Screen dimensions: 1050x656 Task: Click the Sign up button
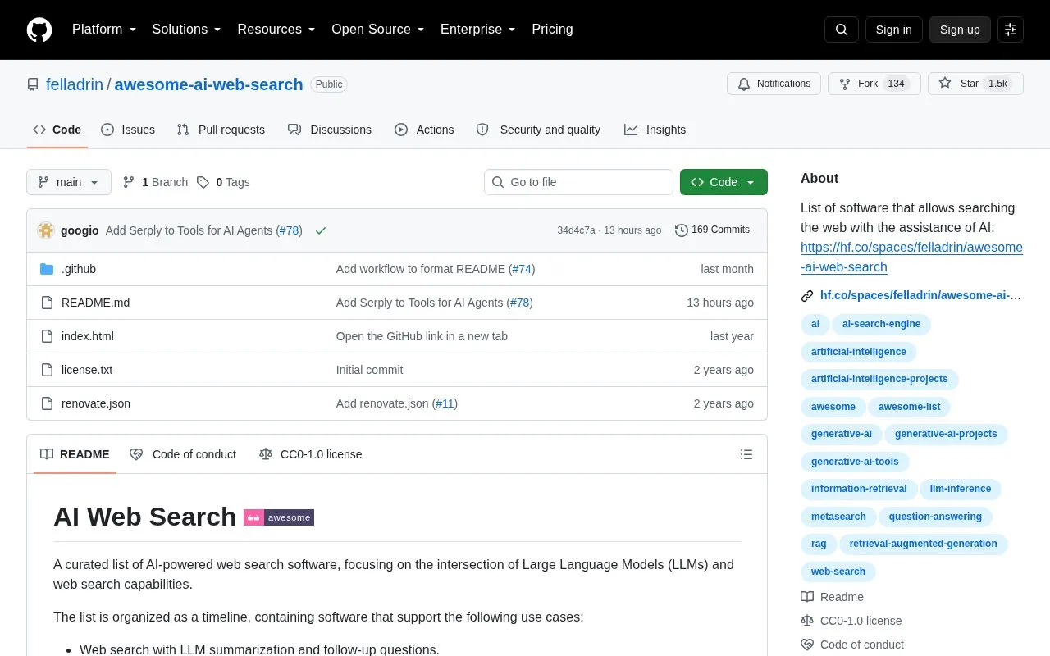click(960, 30)
